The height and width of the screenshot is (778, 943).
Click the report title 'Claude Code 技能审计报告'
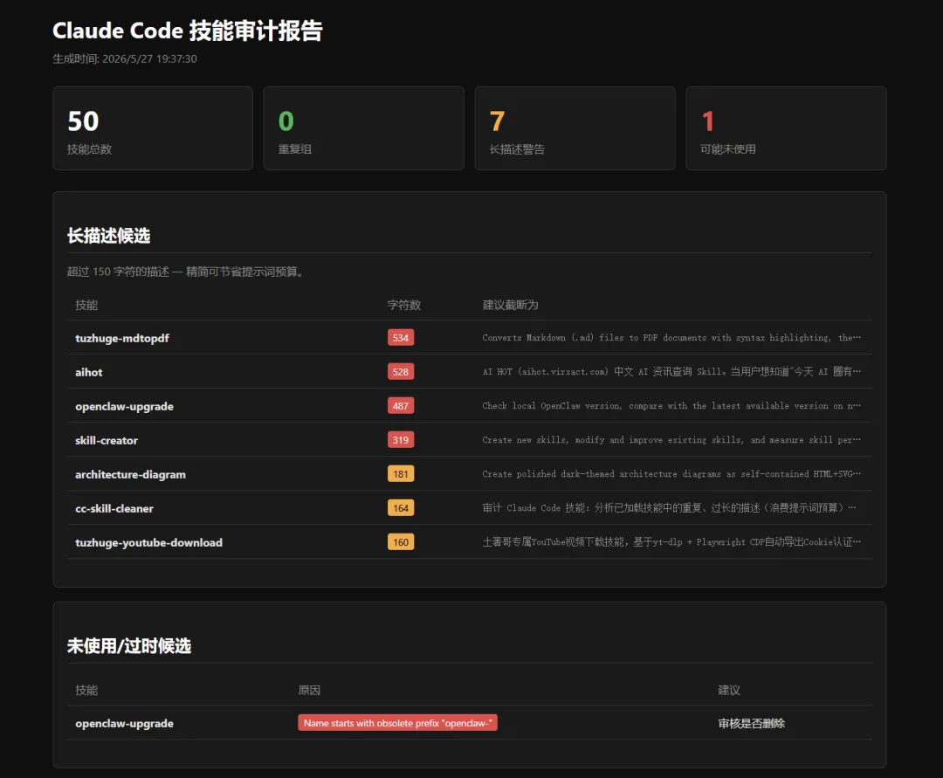point(188,31)
